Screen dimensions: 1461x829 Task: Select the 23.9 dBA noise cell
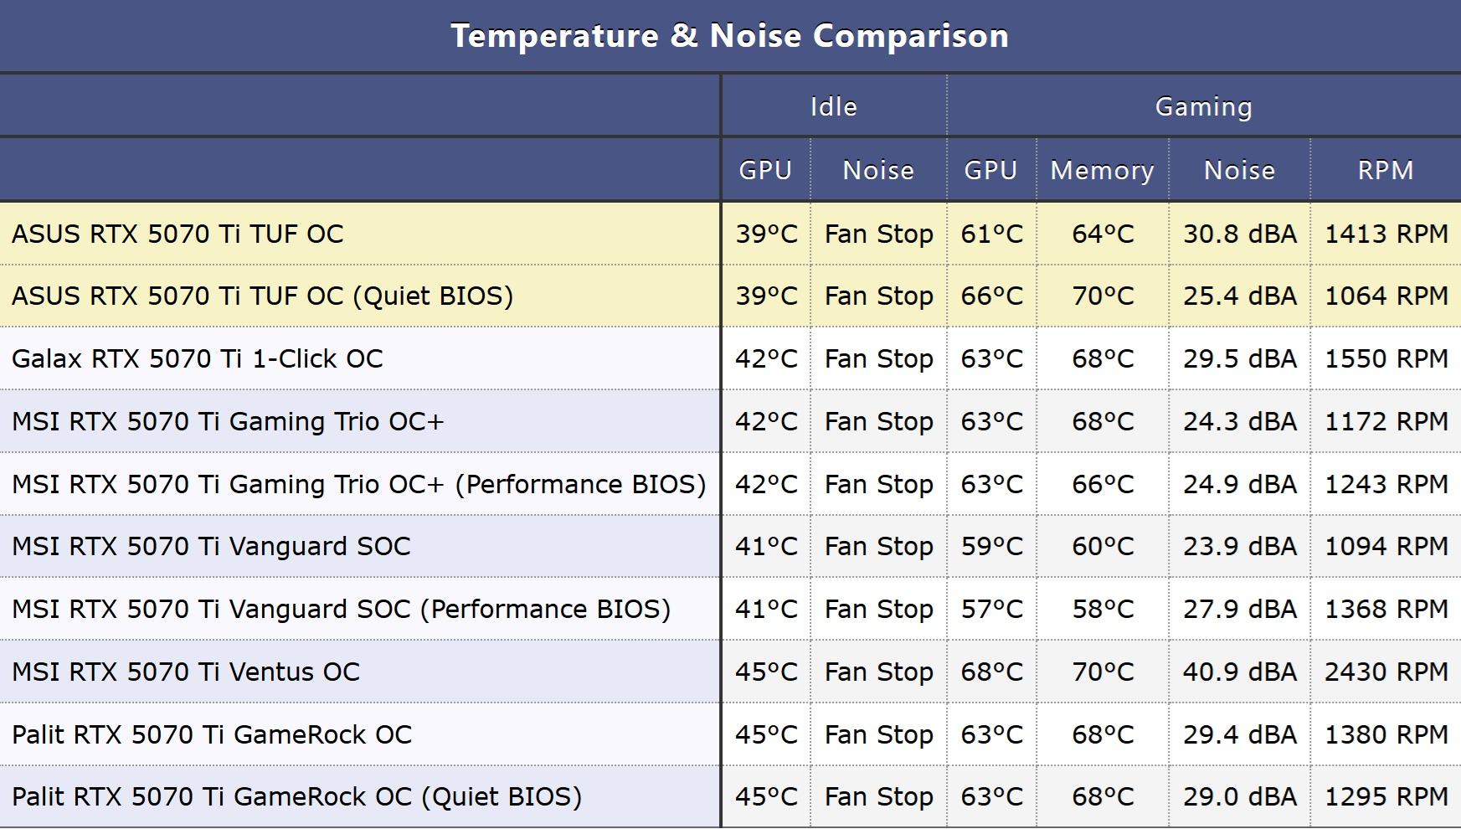[1239, 547]
